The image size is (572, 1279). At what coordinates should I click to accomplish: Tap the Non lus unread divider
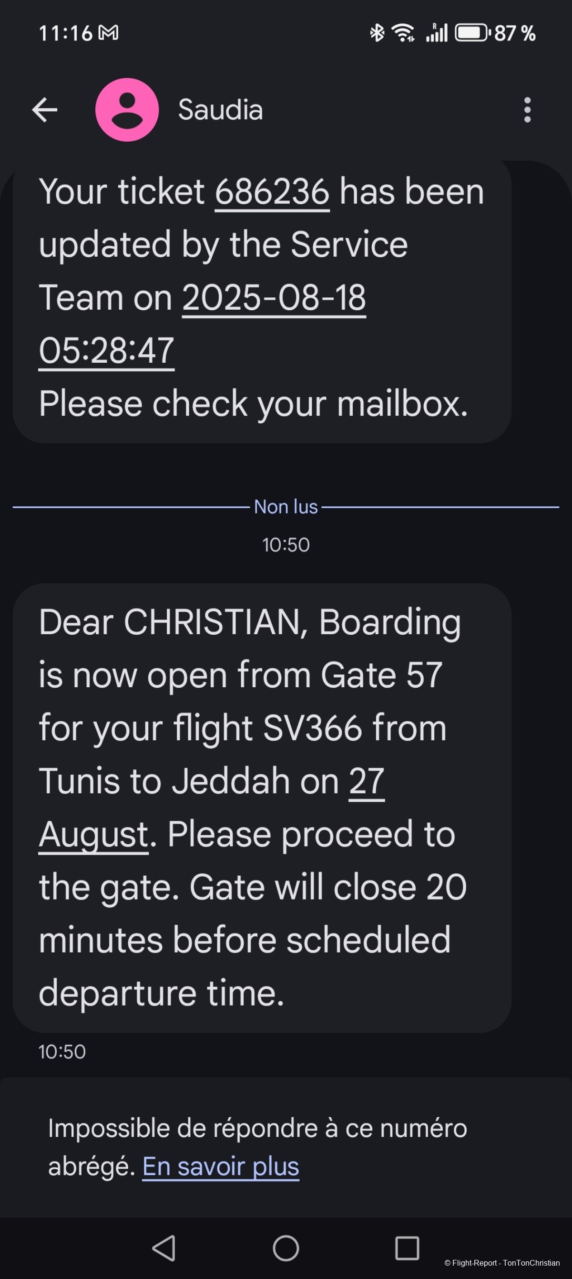click(286, 507)
